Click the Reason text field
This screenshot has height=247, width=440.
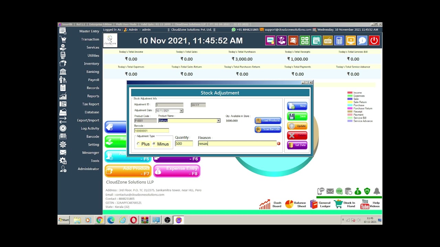pyautogui.click(x=237, y=144)
